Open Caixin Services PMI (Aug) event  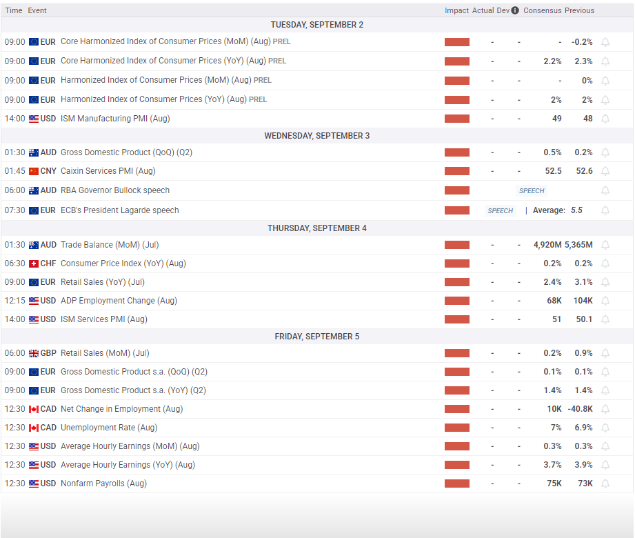108,171
